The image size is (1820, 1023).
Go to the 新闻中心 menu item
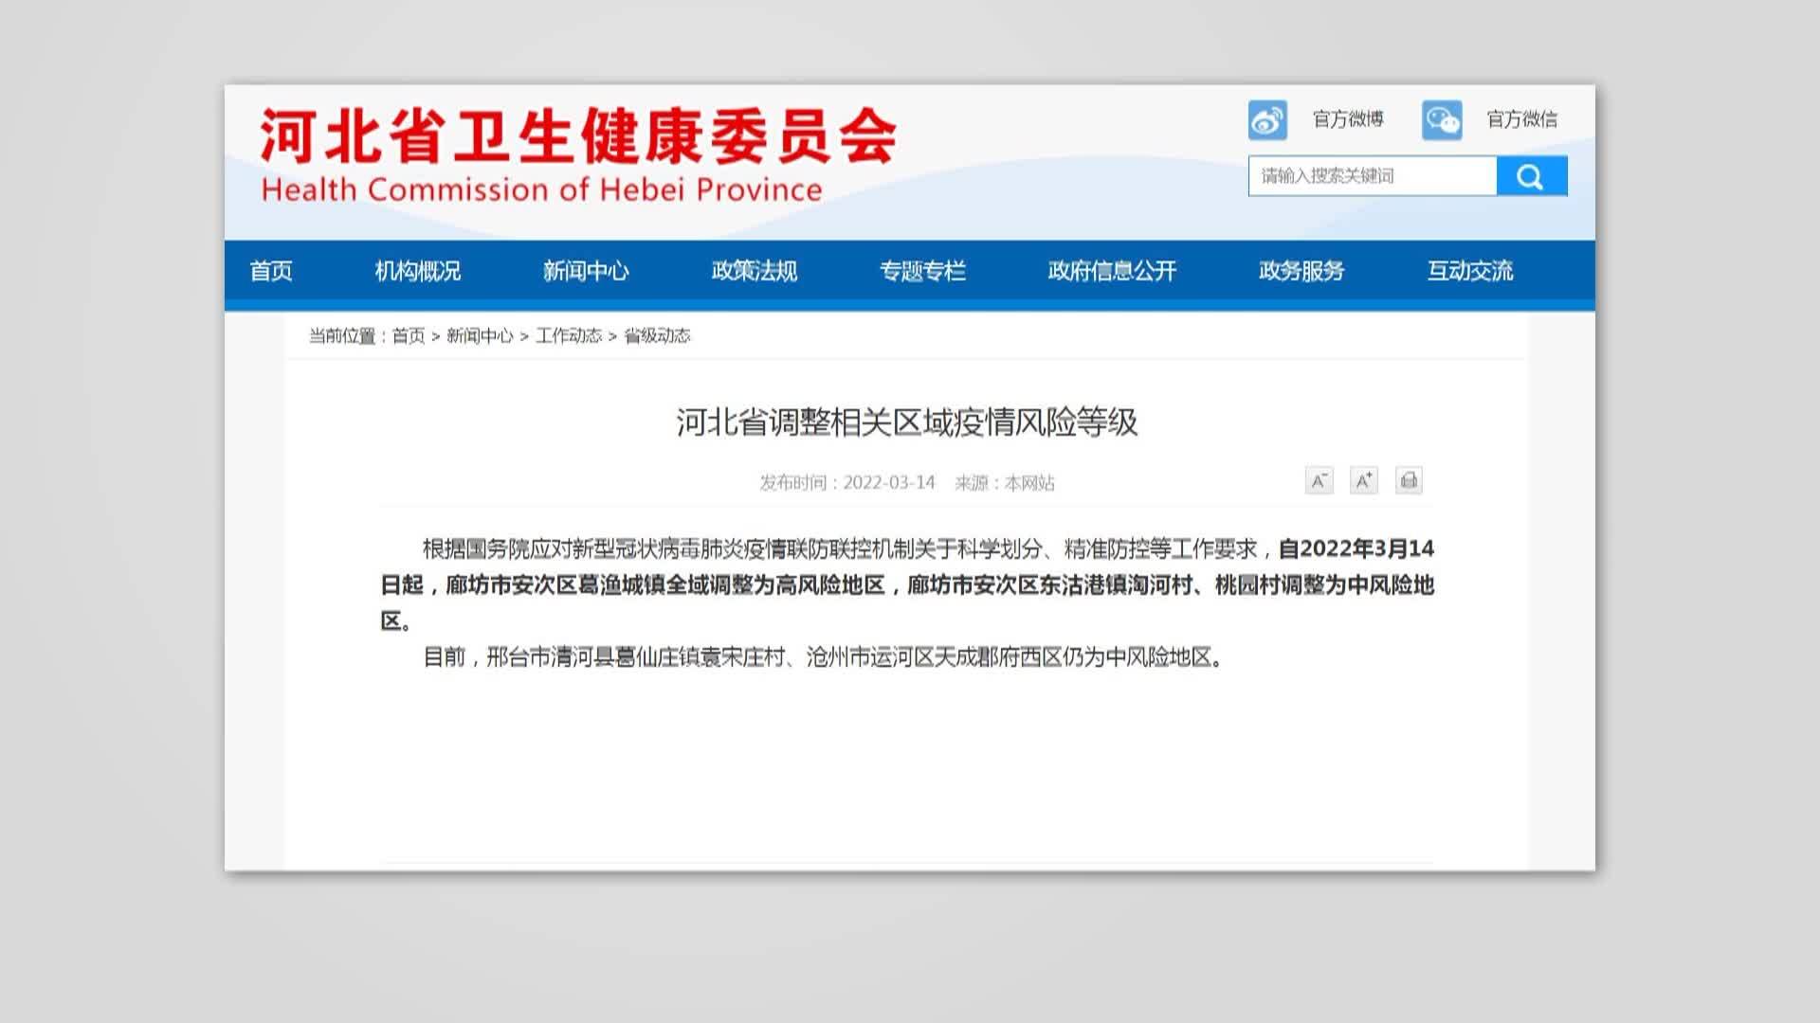click(x=586, y=272)
